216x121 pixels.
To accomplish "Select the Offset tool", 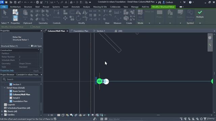I will coord(72,12).
